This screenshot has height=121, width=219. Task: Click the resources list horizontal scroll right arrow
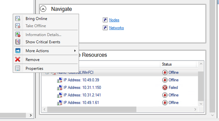[x=195, y=109]
